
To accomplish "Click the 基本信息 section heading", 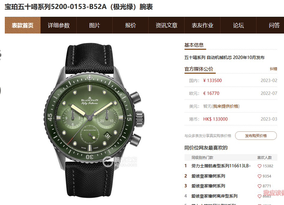I will tap(194, 45).
